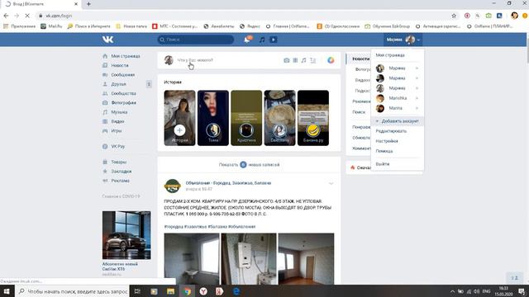Screen dimensions: 529x297
Task: Select the Новости tab in the right filter panel
Action: pyautogui.click(x=360, y=59)
